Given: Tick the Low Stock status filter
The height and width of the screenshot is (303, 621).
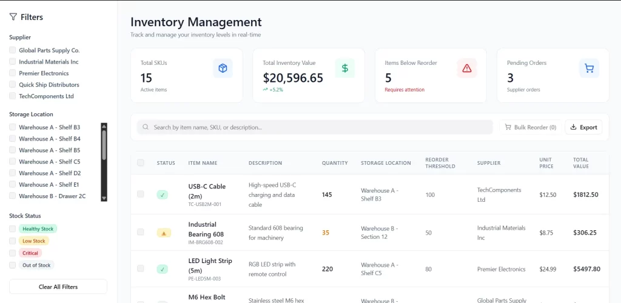Looking at the screenshot, I should (x=13, y=241).
